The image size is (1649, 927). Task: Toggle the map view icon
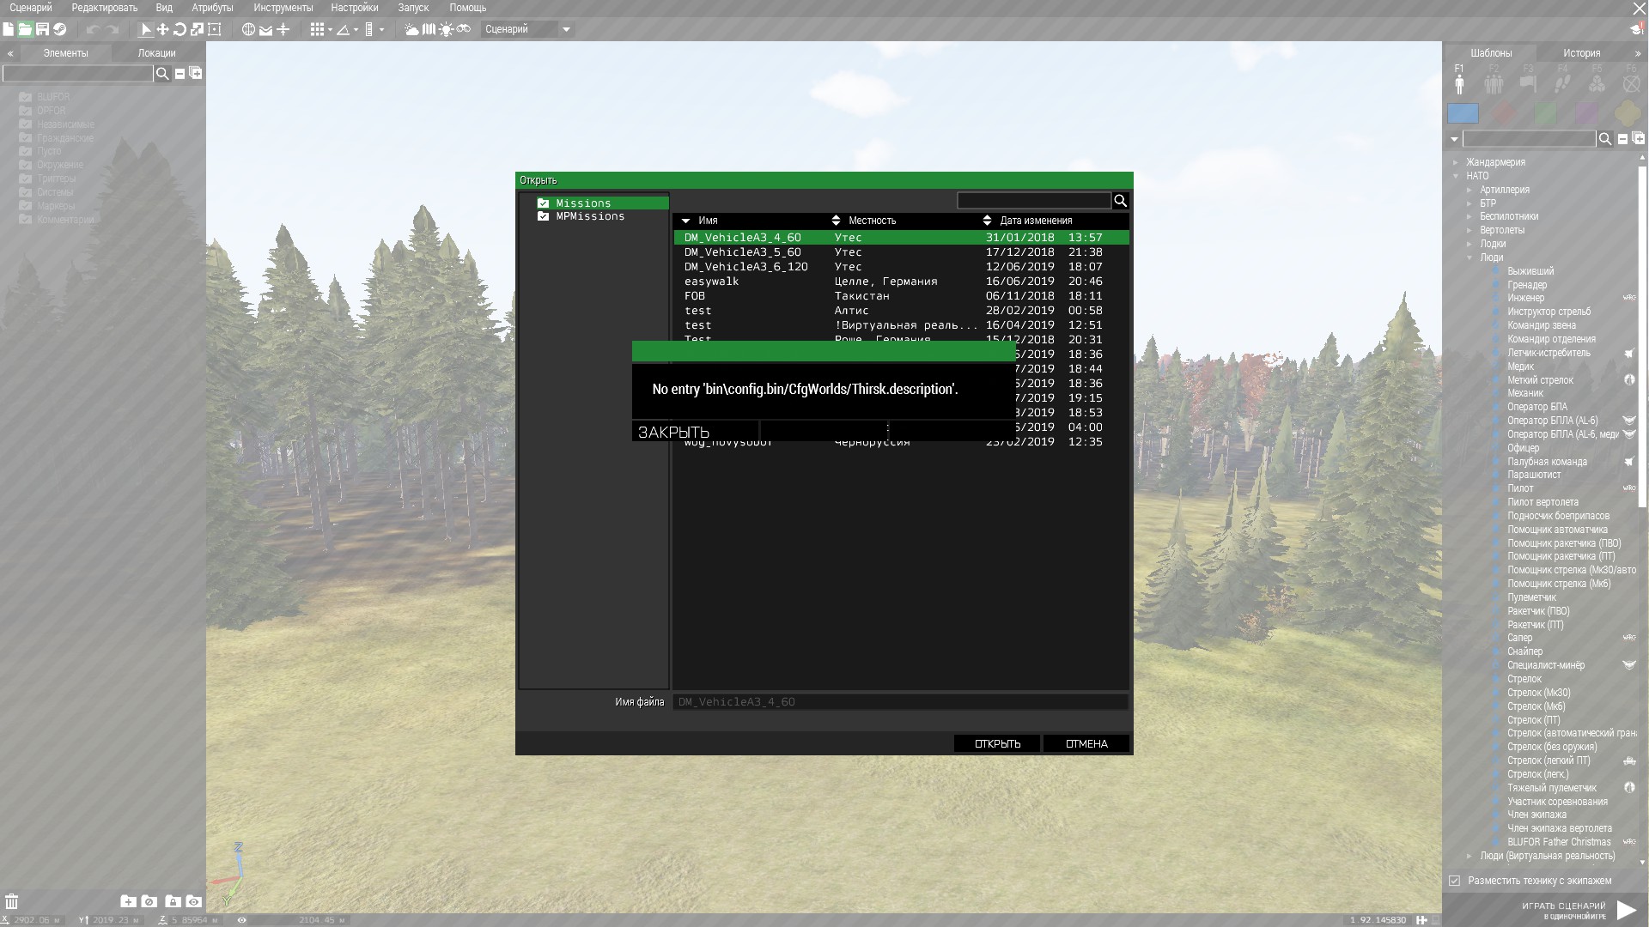pos(429,29)
